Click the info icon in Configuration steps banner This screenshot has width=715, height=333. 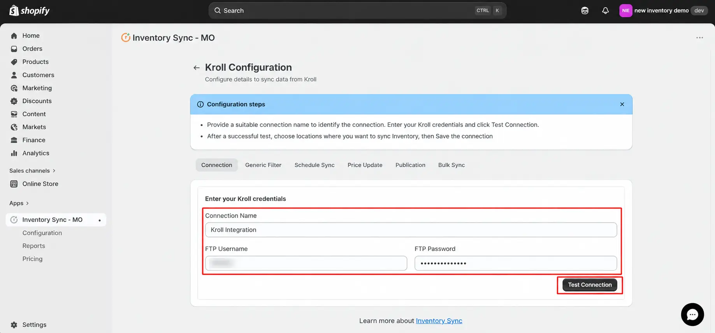click(x=200, y=104)
